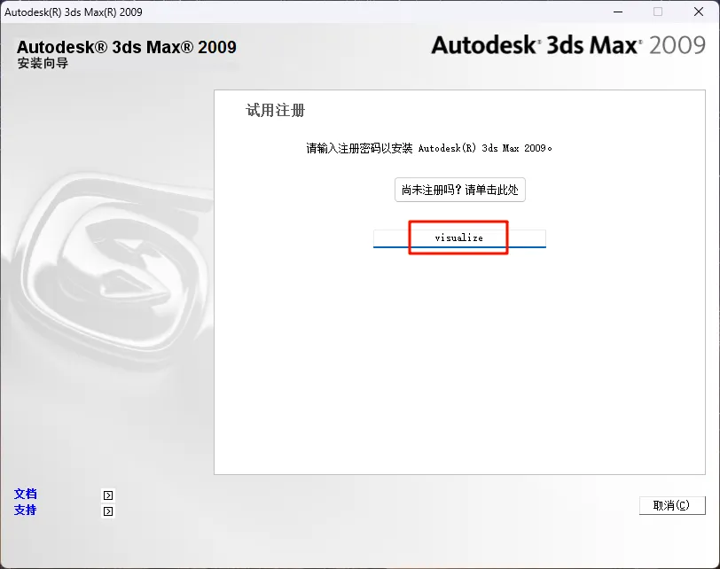Image resolution: width=720 pixels, height=569 pixels.
Task: Click the 试用注册 heading
Action: click(x=275, y=110)
